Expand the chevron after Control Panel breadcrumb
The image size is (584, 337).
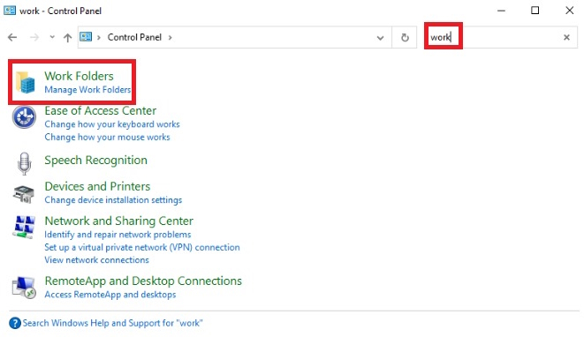click(171, 37)
